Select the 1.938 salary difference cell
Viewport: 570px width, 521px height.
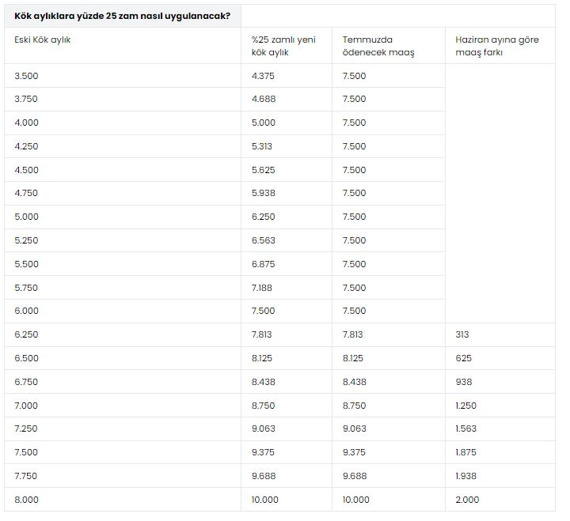click(467, 476)
